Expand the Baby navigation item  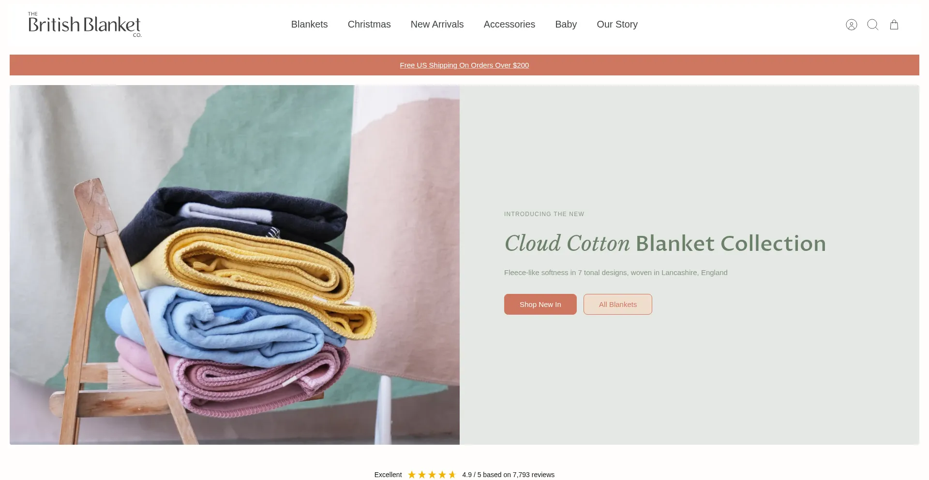[566, 25]
